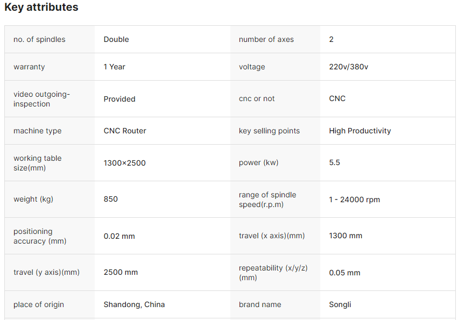Image resolution: width=458 pixels, height=320 pixels.
Task: Select the "number of axes" label
Action: click(x=266, y=39)
